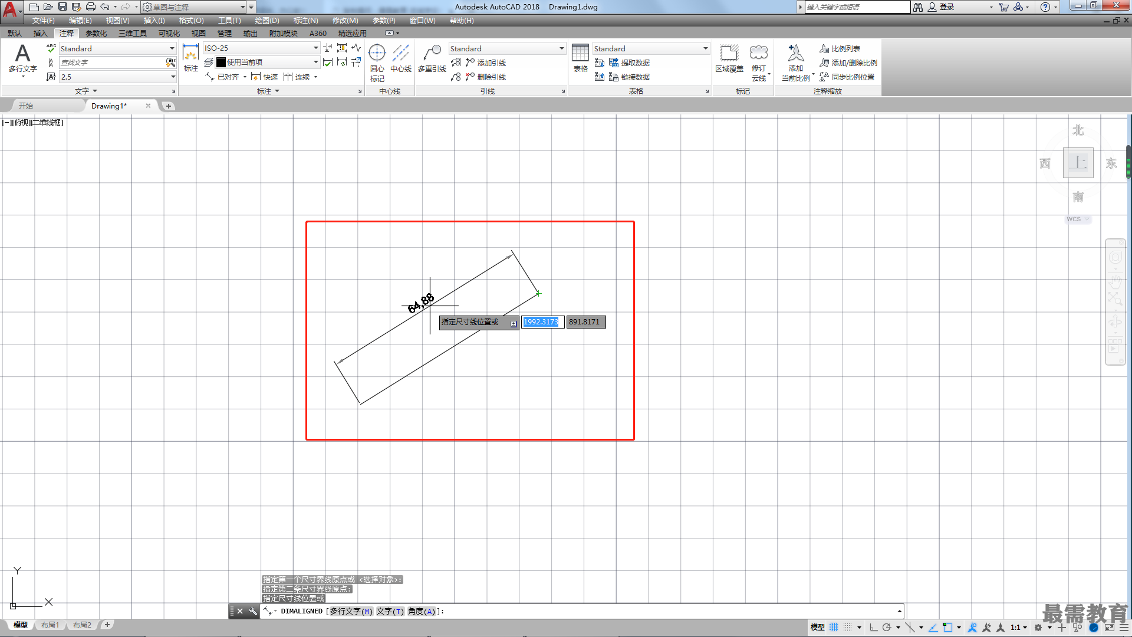This screenshot has width=1132, height=637.
Task: Toggle Object snap tracking in status bar
Action: pyautogui.click(x=933, y=628)
